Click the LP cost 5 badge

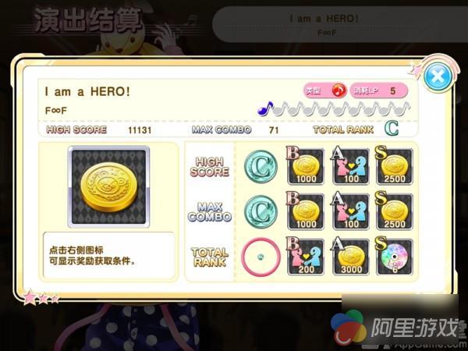click(x=379, y=90)
